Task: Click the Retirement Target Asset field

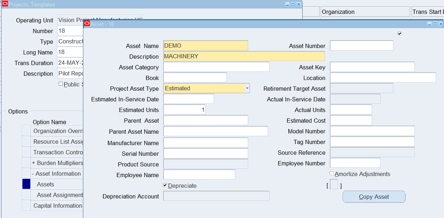Action: click(362, 88)
